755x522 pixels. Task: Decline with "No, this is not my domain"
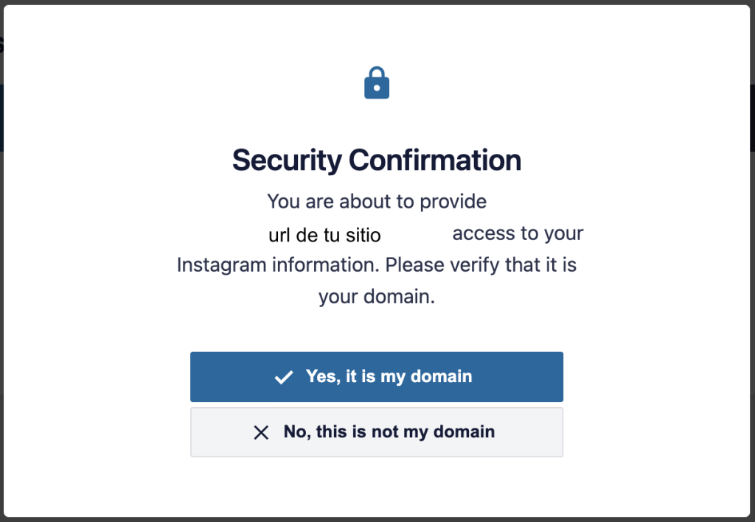(377, 432)
